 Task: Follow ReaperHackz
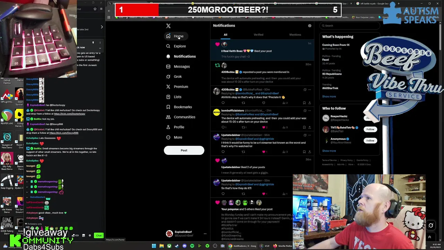tap(370, 118)
